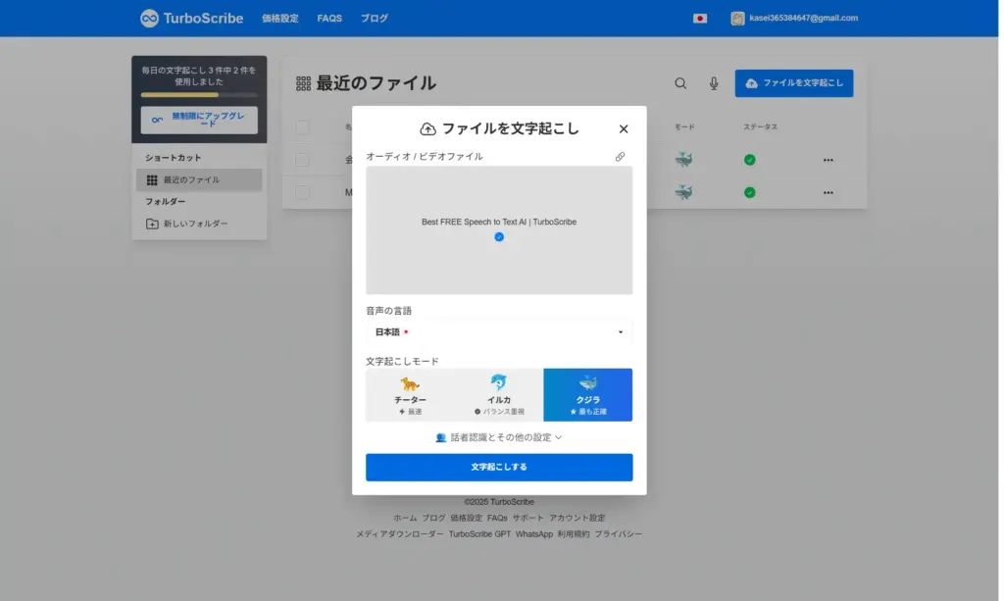Click the TurboScribe logo

point(191,18)
